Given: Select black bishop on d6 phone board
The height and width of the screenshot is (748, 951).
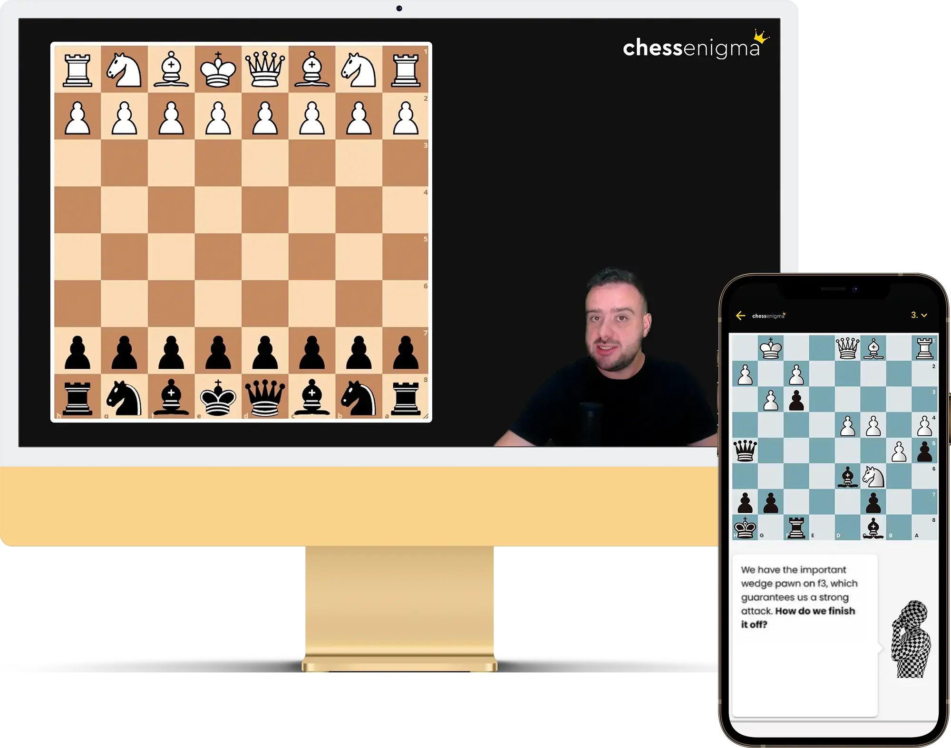Looking at the screenshot, I should point(847,477).
